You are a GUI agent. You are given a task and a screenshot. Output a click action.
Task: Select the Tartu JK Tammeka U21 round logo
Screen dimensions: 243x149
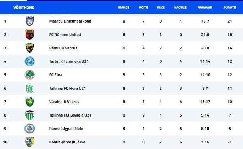pyautogui.click(x=29, y=61)
